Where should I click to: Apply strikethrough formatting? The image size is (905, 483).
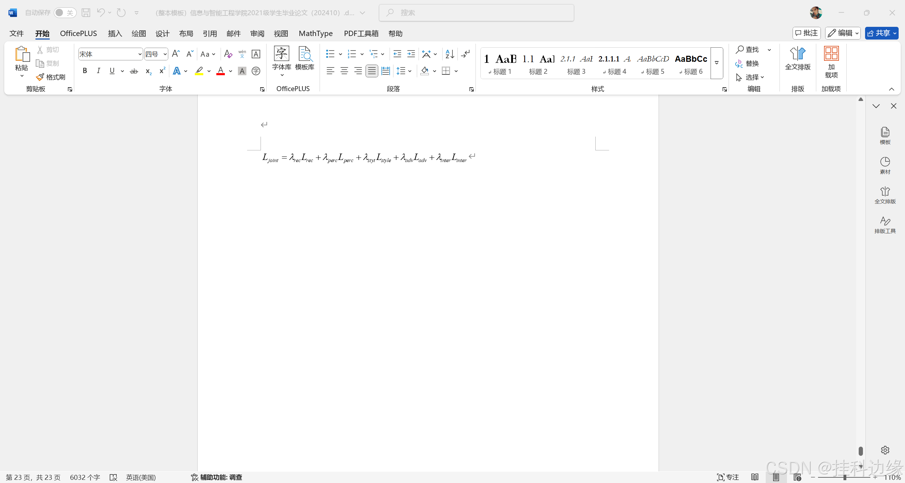134,71
